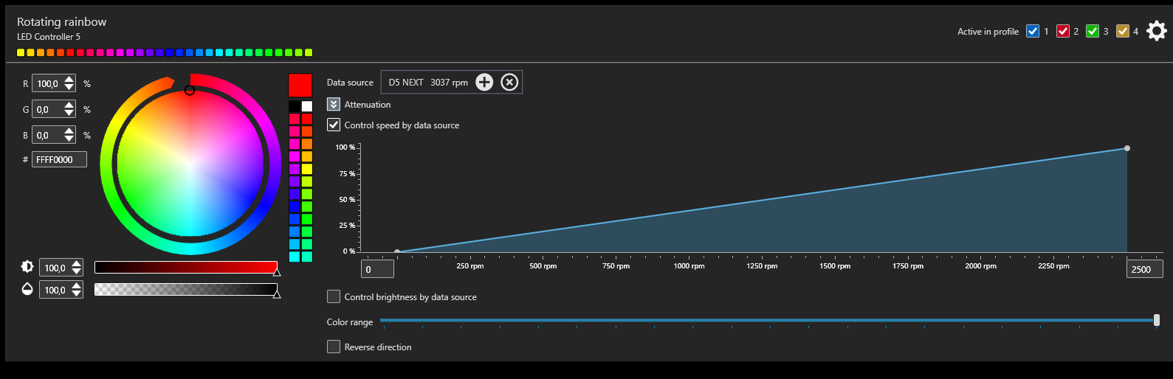Click the hex color code field
1173x379 pixels.
(60, 159)
